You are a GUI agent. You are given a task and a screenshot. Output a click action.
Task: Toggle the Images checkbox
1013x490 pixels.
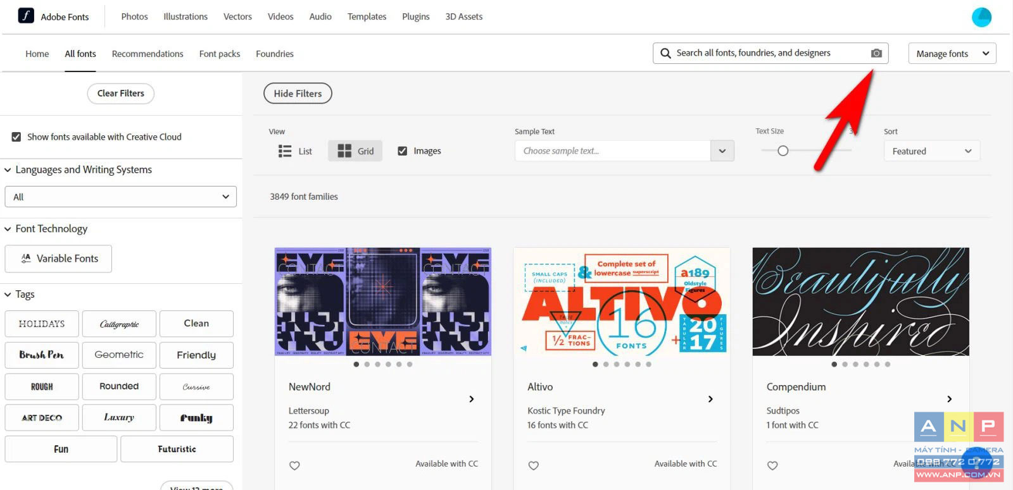402,151
